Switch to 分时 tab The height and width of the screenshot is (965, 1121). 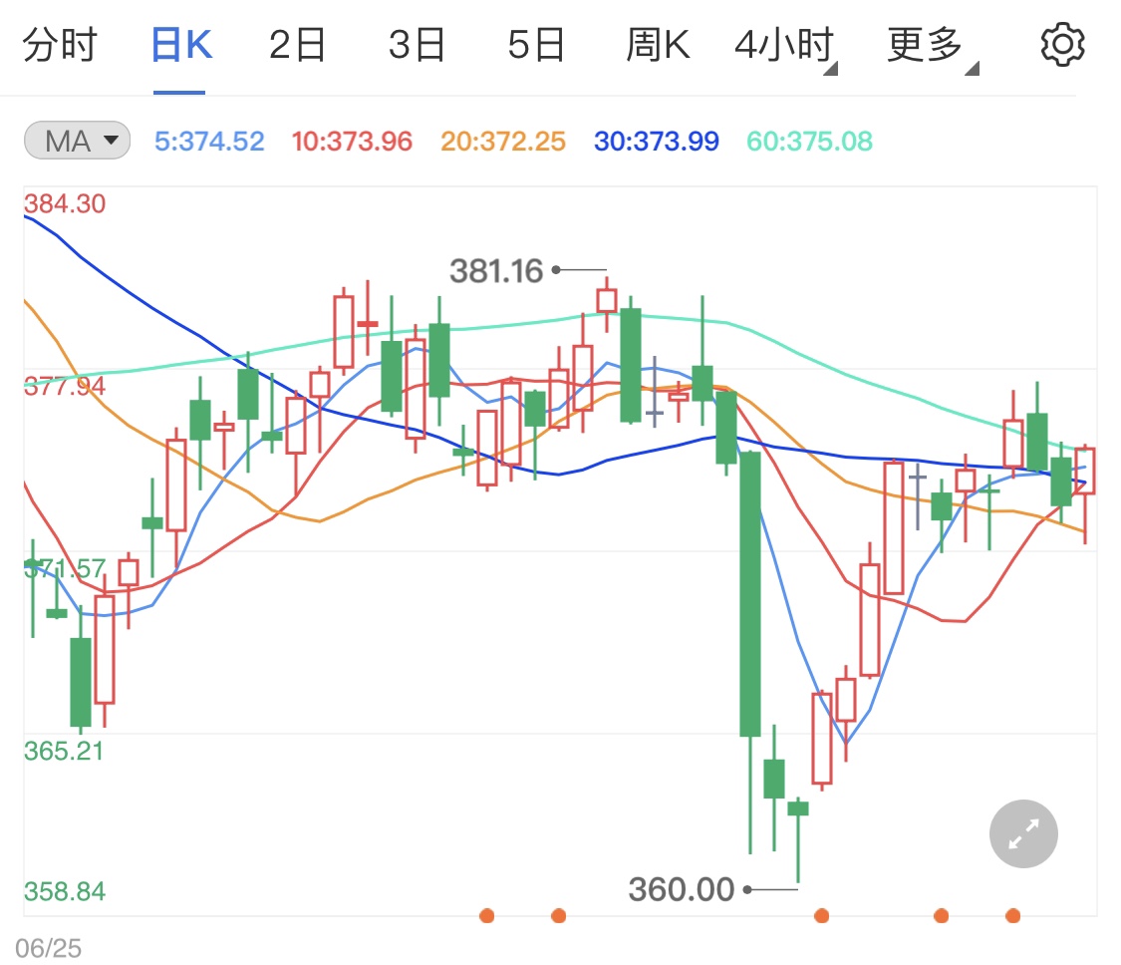(x=60, y=44)
